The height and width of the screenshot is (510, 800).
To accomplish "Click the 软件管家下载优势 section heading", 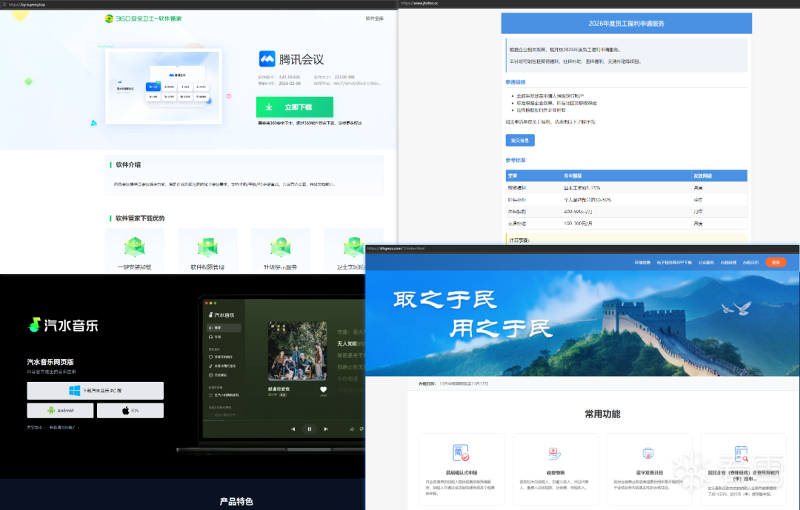I will point(140,218).
